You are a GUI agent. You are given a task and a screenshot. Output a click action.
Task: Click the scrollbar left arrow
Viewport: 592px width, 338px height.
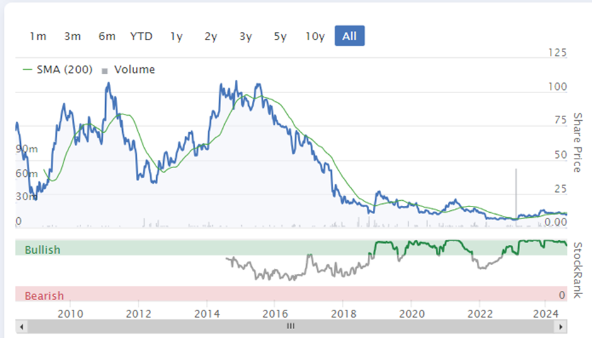[x=21, y=327]
